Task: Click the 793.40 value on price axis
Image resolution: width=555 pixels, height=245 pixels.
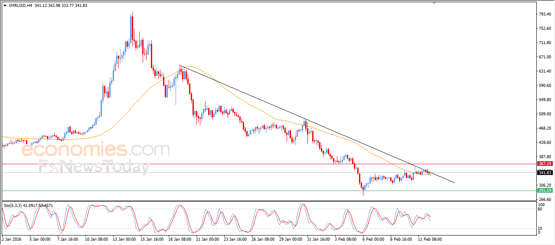Action: [545, 14]
